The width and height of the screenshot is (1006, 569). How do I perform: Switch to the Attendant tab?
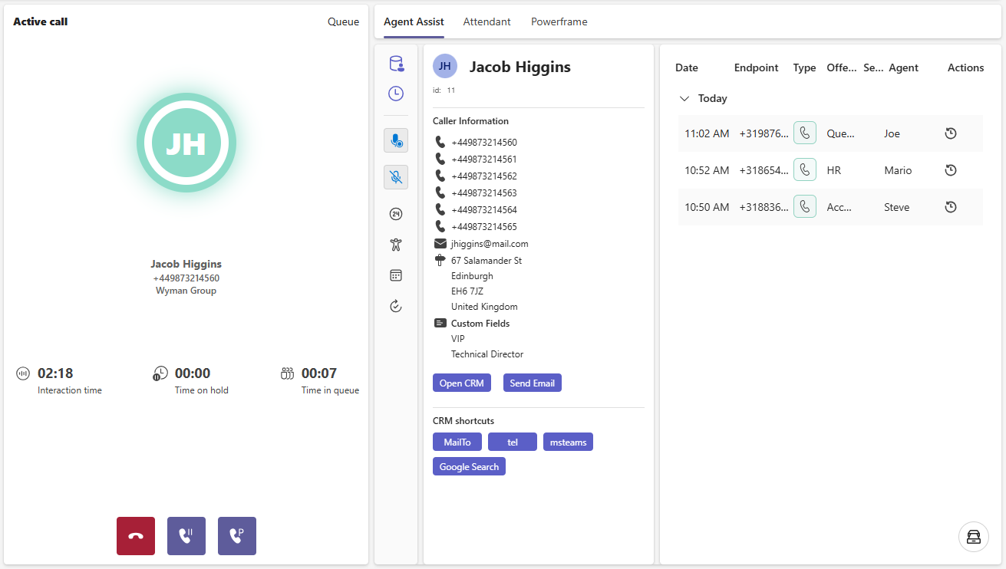pos(487,21)
